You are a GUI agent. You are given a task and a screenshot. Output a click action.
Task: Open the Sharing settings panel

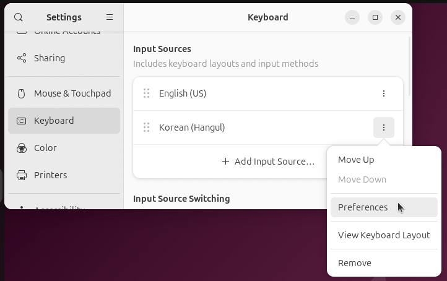point(64,58)
